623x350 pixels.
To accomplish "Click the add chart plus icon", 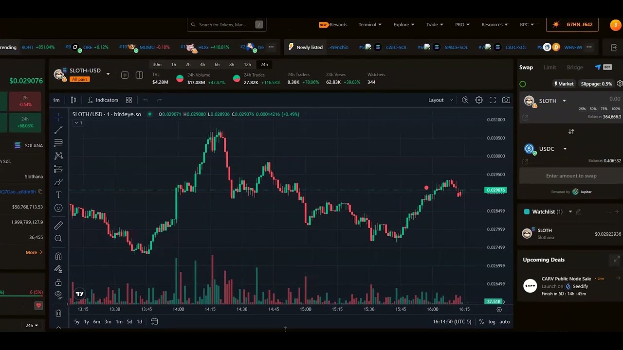I will (x=125, y=75).
